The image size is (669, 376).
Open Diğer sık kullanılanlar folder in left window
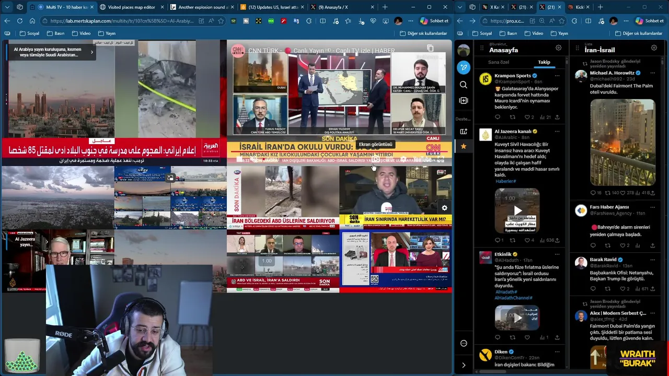(x=423, y=33)
